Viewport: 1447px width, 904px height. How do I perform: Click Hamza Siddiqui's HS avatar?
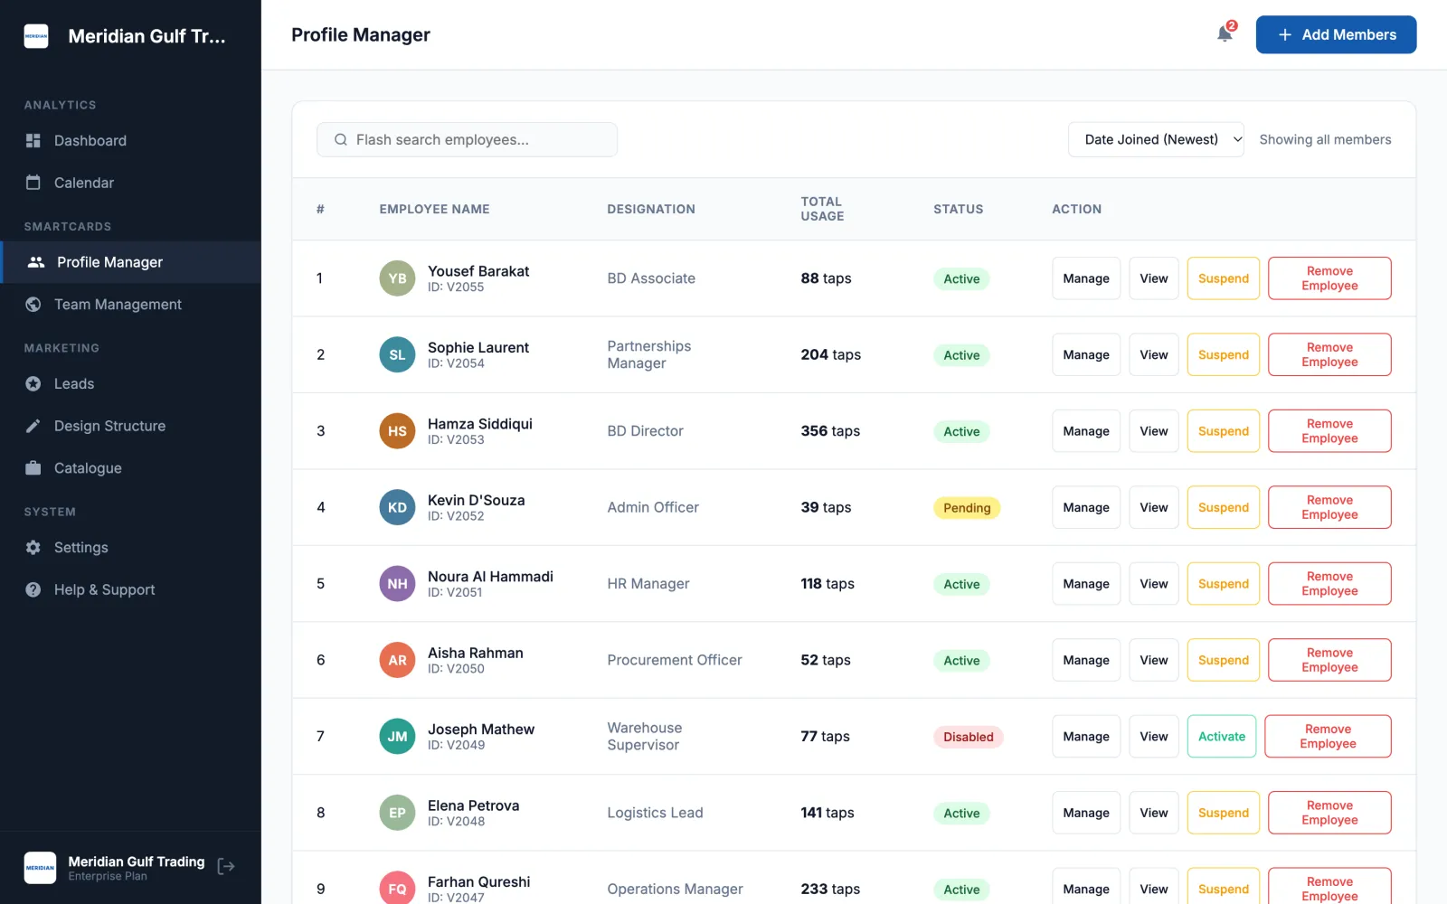[397, 431]
